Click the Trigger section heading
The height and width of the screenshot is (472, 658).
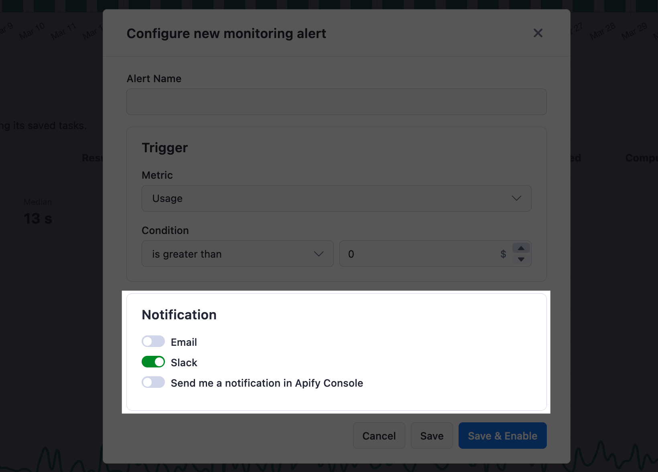[x=164, y=147]
